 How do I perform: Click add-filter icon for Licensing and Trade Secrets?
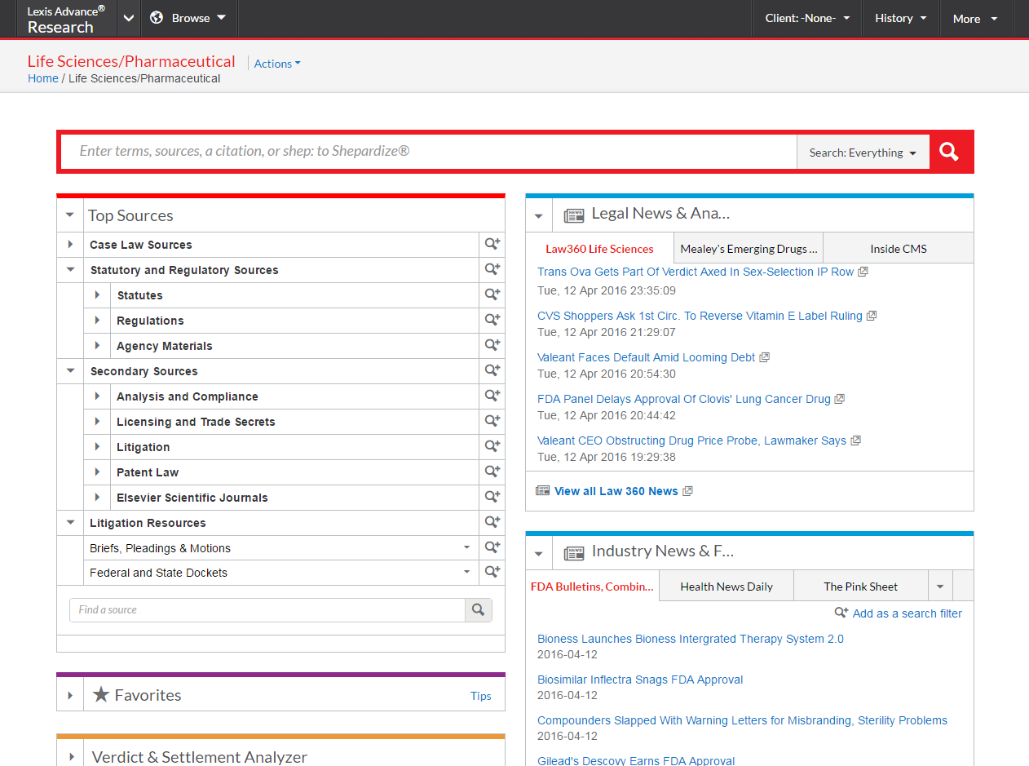pyautogui.click(x=492, y=421)
